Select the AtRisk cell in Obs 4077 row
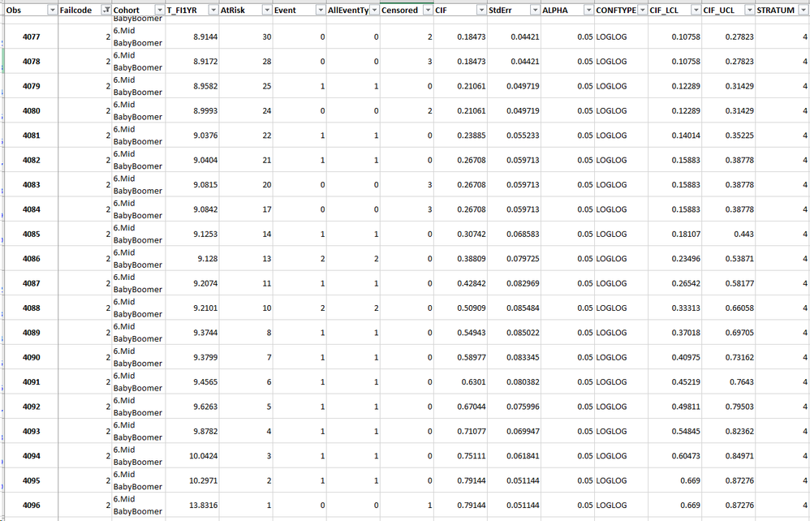The height and width of the screenshot is (521, 810). point(246,37)
